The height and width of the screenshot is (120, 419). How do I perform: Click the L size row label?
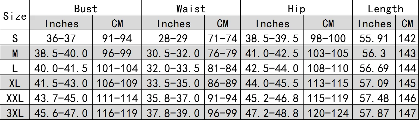point(15,68)
